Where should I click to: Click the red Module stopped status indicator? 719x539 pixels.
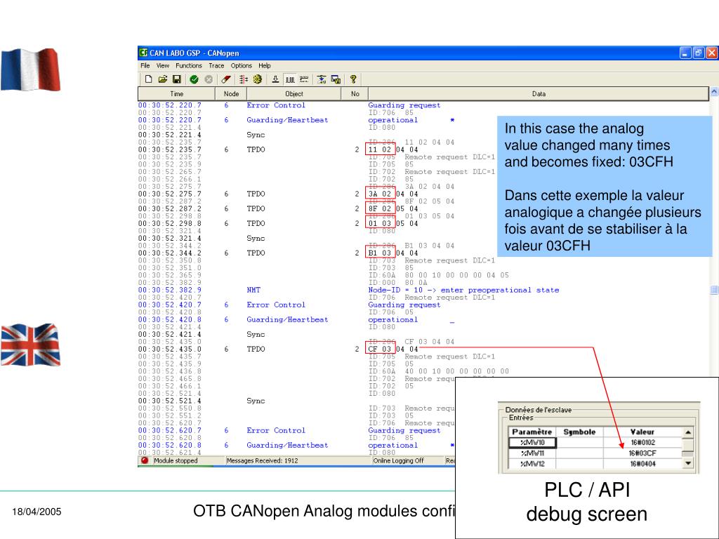145,460
